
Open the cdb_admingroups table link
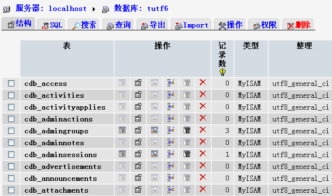point(56,131)
